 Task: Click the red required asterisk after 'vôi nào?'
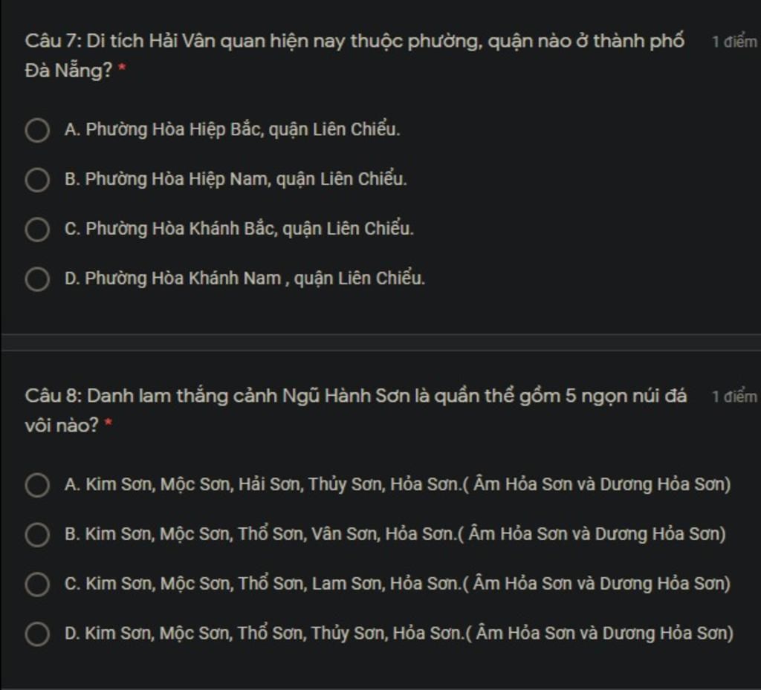click(109, 424)
